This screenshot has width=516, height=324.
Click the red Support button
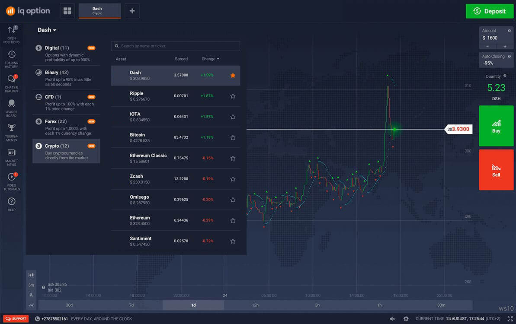[x=16, y=319]
